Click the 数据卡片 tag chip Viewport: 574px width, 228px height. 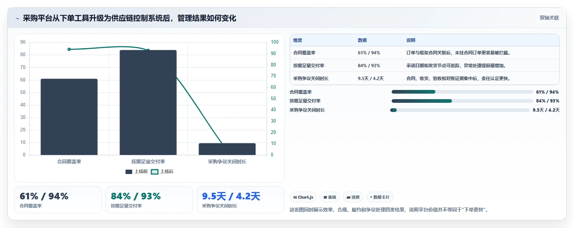coord(379,197)
